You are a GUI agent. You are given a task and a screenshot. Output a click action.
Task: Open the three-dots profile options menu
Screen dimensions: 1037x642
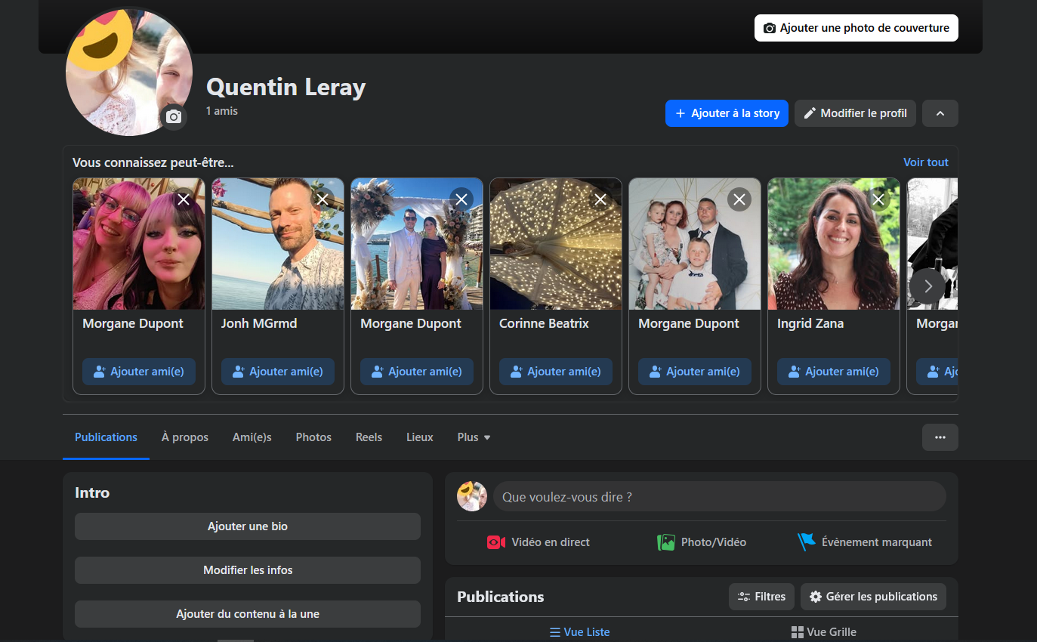(x=940, y=437)
